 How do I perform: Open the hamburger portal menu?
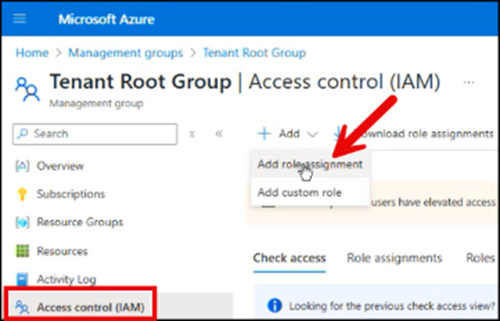coord(20,19)
